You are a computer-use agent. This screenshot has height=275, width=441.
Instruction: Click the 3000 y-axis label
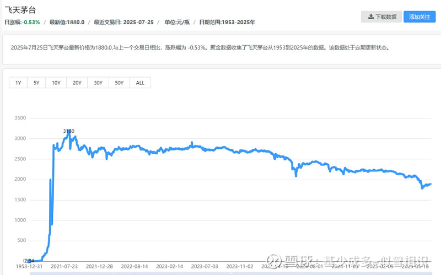click(20, 138)
